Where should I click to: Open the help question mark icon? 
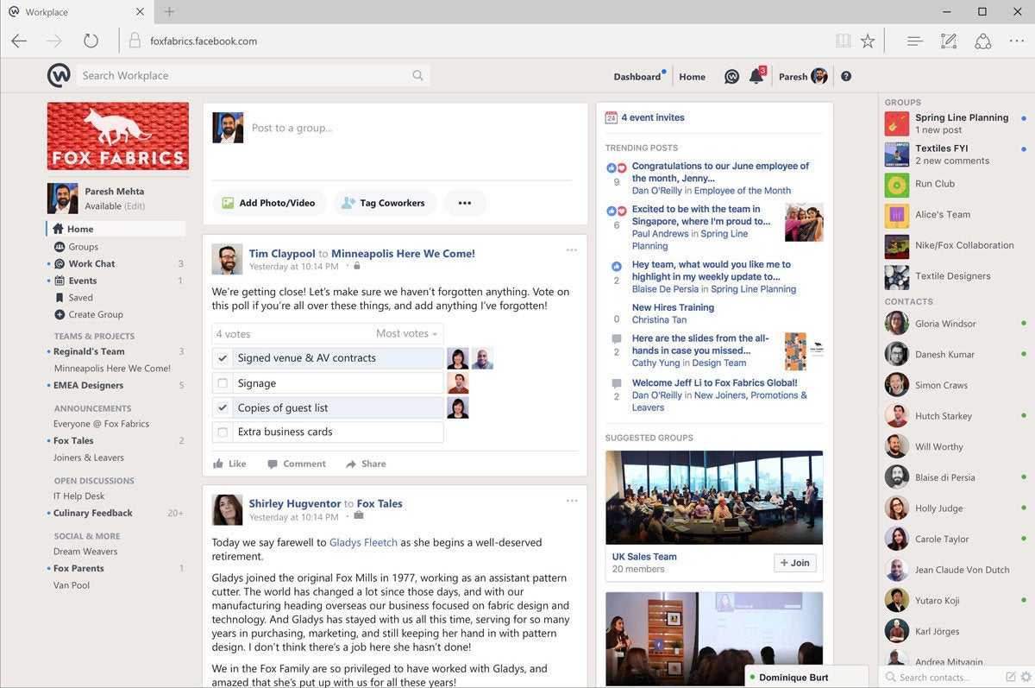click(846, 77)
